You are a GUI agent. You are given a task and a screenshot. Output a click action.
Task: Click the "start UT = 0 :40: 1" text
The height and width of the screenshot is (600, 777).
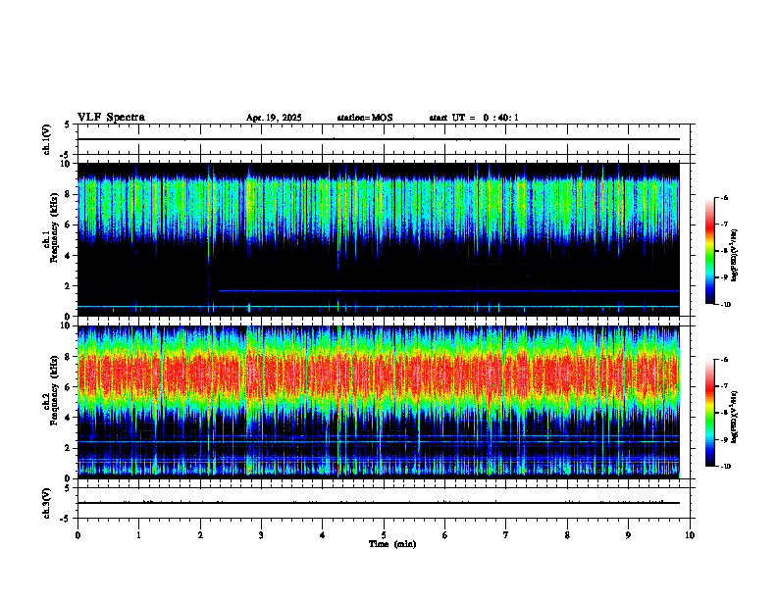click(474, 118)
